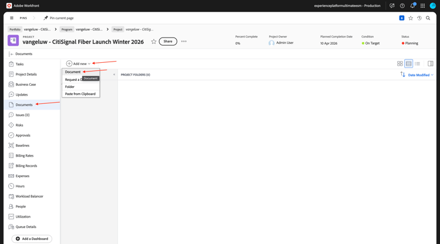
Task: Choose Paste from Clipboard
Action: pos(81,94)
